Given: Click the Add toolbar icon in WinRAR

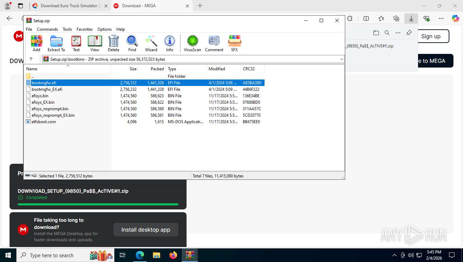Looking at the screenshot, I should (x=36, y=43).
